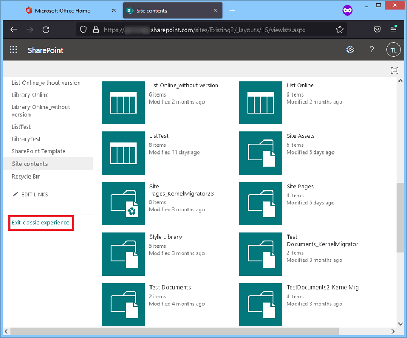Open the Test Documents title link

click(x=170, y=288)
